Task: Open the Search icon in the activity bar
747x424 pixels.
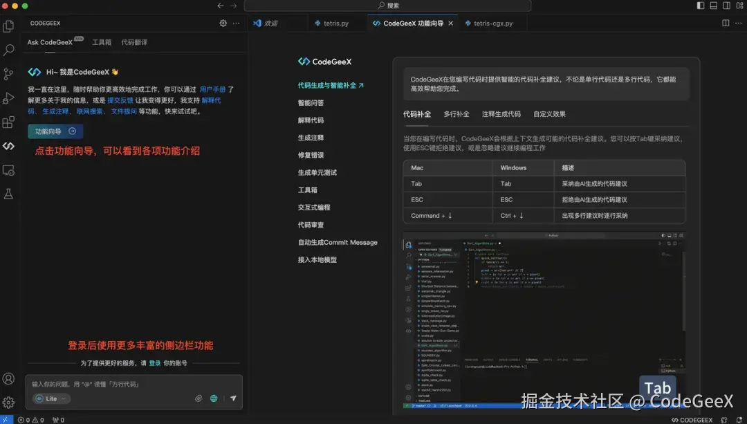Action: click(x=9, y=50)
